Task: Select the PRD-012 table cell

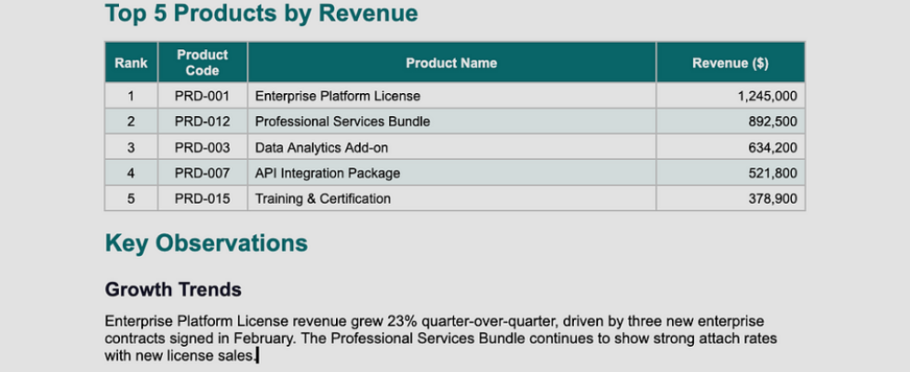Action: click(x=202, y=122)
